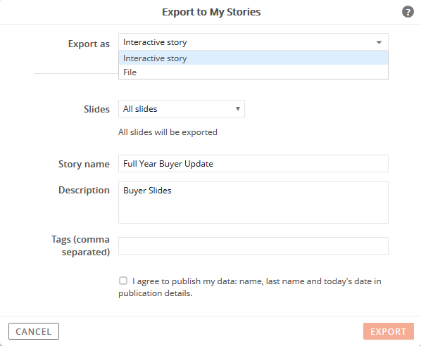Screen dimensions: 421x346
Task: Collapse the Export as dropdown arrow
Action: (x=379, y=42)
